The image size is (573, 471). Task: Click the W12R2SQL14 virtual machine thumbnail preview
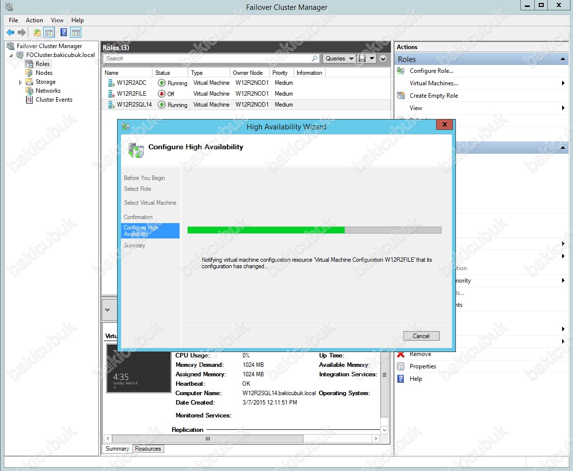click(x=139, y=368)
